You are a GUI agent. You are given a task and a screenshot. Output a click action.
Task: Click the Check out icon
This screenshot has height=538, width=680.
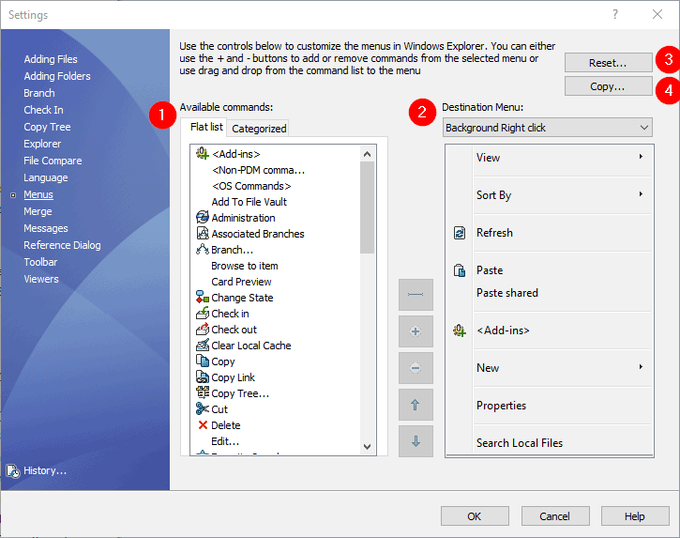pos(203,330)
